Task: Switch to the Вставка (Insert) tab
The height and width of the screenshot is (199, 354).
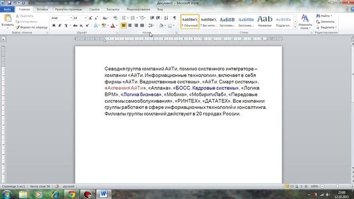Action: tap(43, 9)
